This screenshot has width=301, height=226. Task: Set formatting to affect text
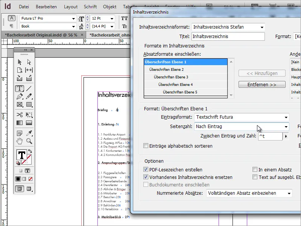(27, 171)
